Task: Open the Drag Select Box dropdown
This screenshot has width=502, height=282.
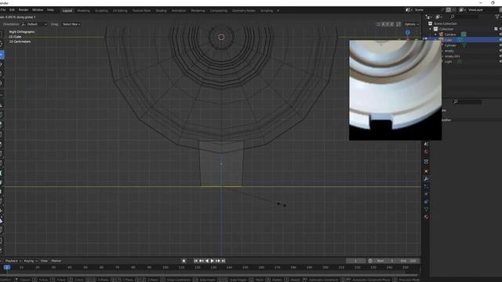Action: tap(71, 24)
